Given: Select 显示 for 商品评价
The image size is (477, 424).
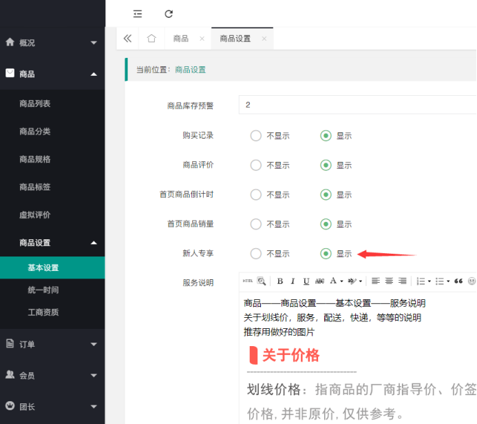Looking at the screenshot, I should 326,165.
